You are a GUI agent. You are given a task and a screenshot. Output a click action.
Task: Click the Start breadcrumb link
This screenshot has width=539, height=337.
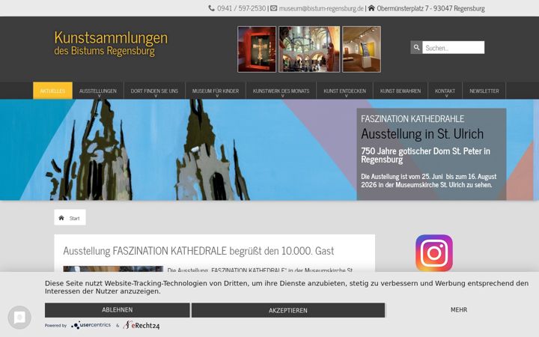click(74, 219)
